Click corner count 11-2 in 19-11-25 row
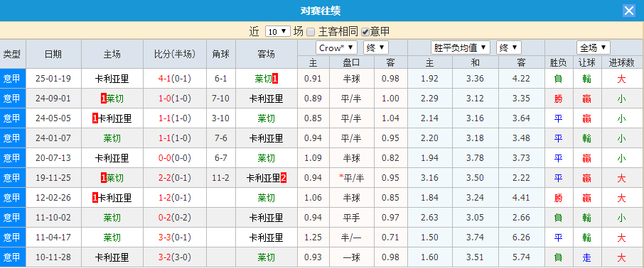Image resolution: width=644 pixels, height=268 pixels. (221, 178)
